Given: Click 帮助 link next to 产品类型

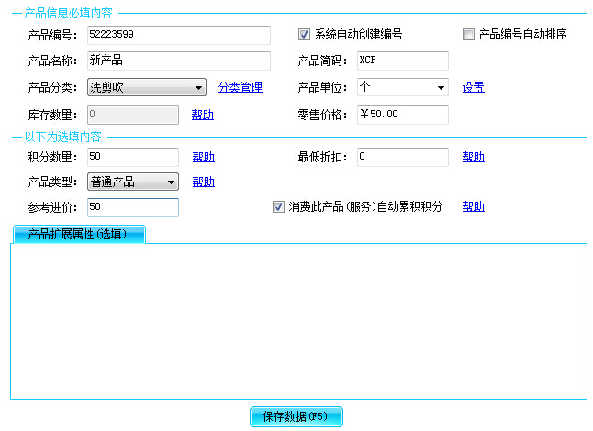Looking at the screenshot, I should click(203, 182).
